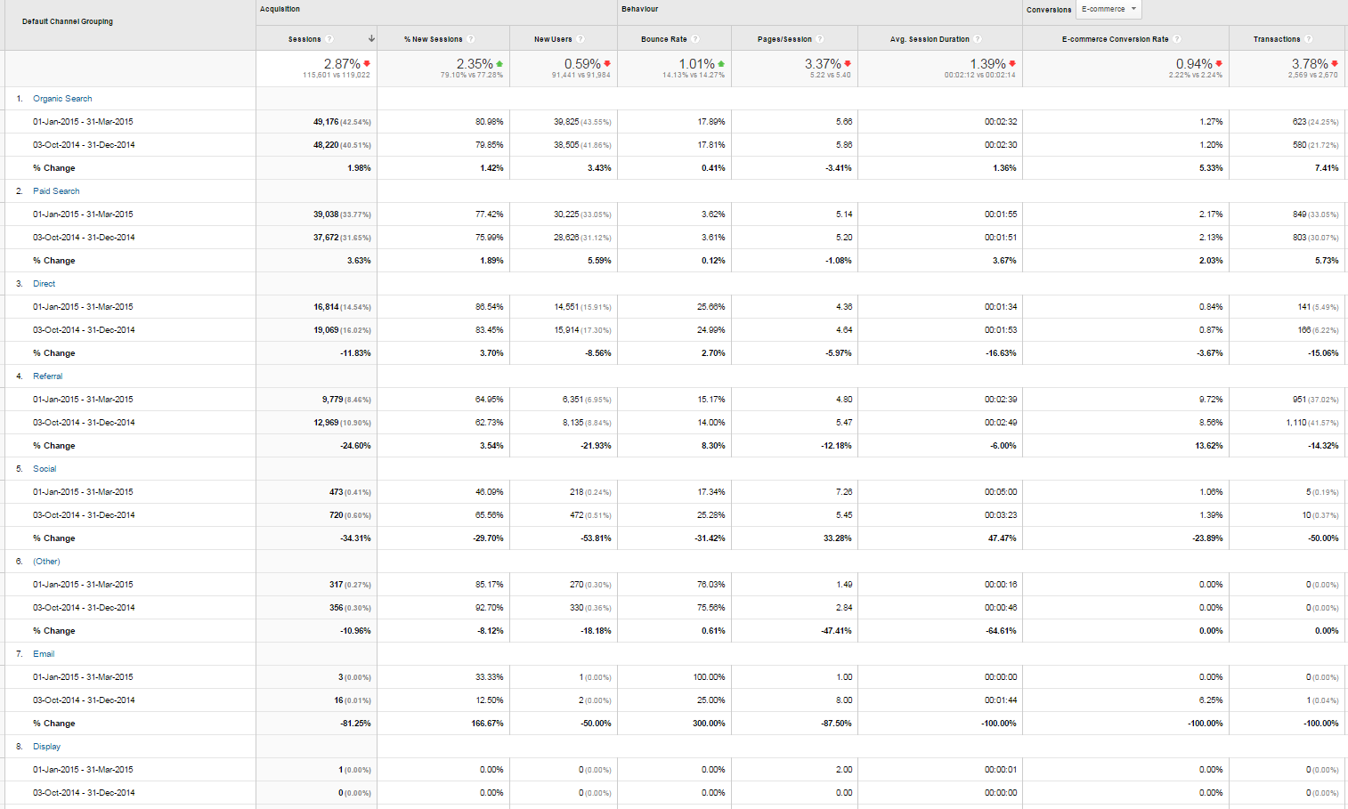The height and width of the screenshot is (809, 1348).
Task: Click (Other) bounce rate 76.03%
Action: pyautogui.click(x=711, y=585)
